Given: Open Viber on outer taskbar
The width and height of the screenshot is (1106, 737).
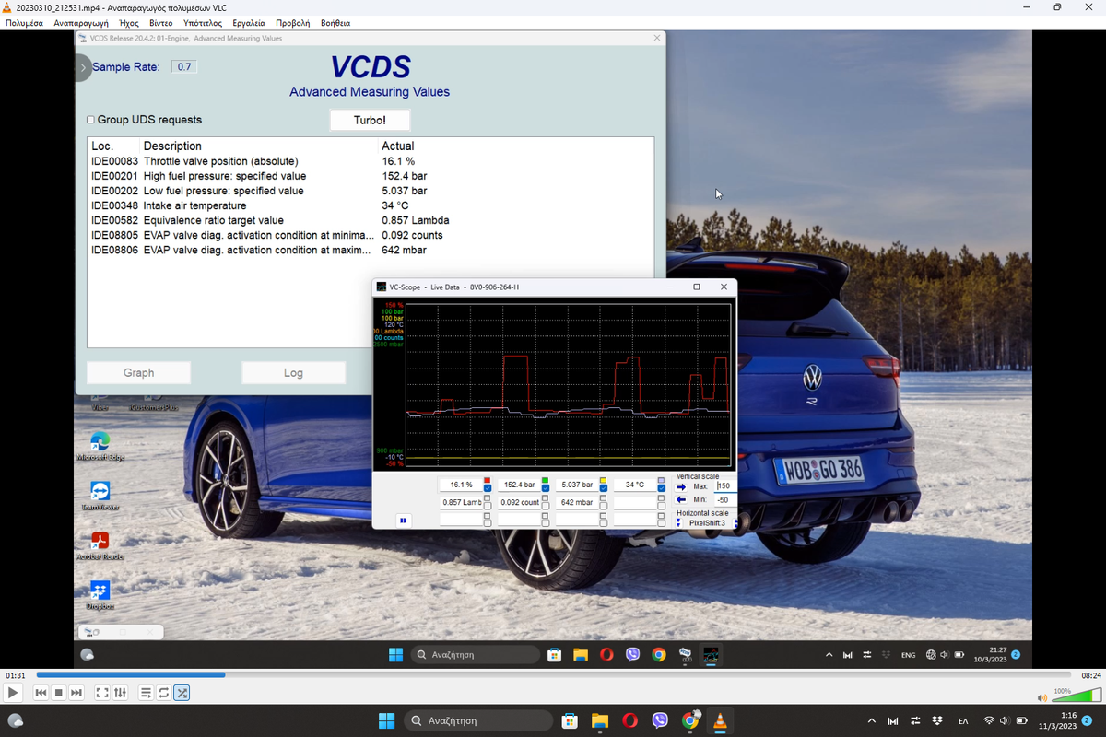Looking at the screenshot, I should 660,720.
